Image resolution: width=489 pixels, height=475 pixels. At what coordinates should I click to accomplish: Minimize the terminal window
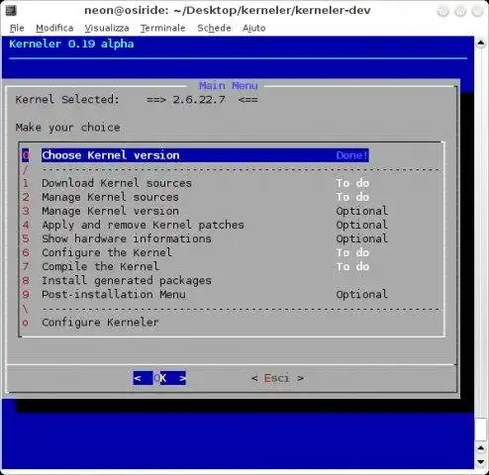pyautogui.click(x=442, y=11)
